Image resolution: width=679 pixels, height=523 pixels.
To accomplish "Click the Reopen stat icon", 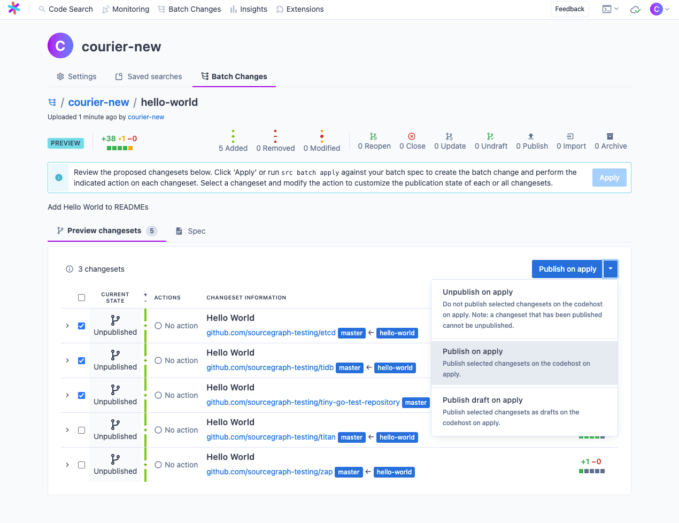I will (374, 136).
